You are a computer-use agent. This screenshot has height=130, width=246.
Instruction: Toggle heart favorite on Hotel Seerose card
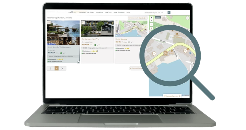tap(117, 23)
